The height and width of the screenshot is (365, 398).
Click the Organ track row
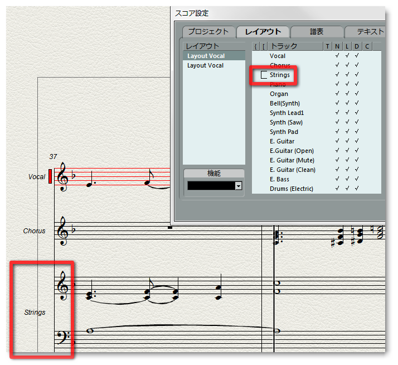point(317,94)
